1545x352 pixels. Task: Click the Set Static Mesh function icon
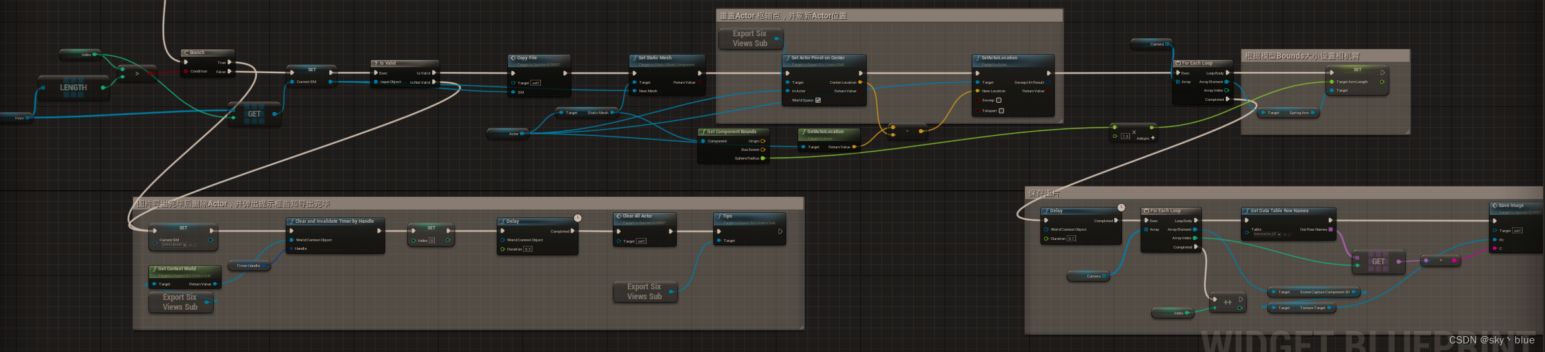[635, 58]
